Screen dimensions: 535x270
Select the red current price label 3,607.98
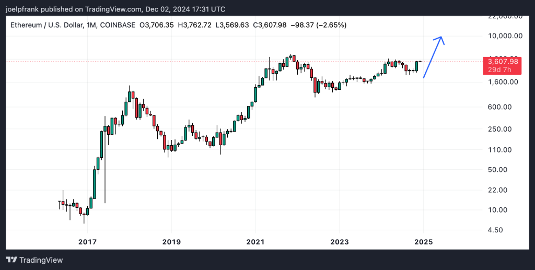[502, 62]
